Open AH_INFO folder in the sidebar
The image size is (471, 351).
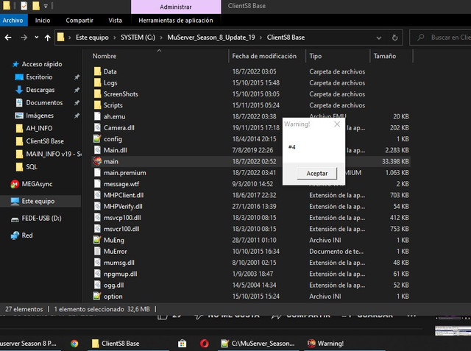click(39, 129)
